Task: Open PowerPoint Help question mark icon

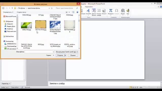Action: point(161,7)
